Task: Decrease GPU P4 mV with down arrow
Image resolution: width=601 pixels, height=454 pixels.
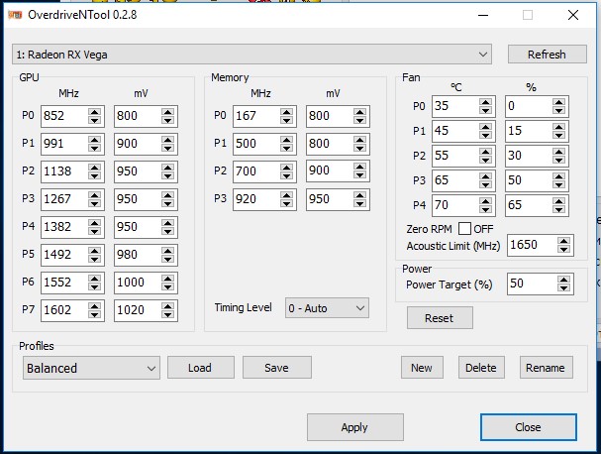Action: click(167, 231)
